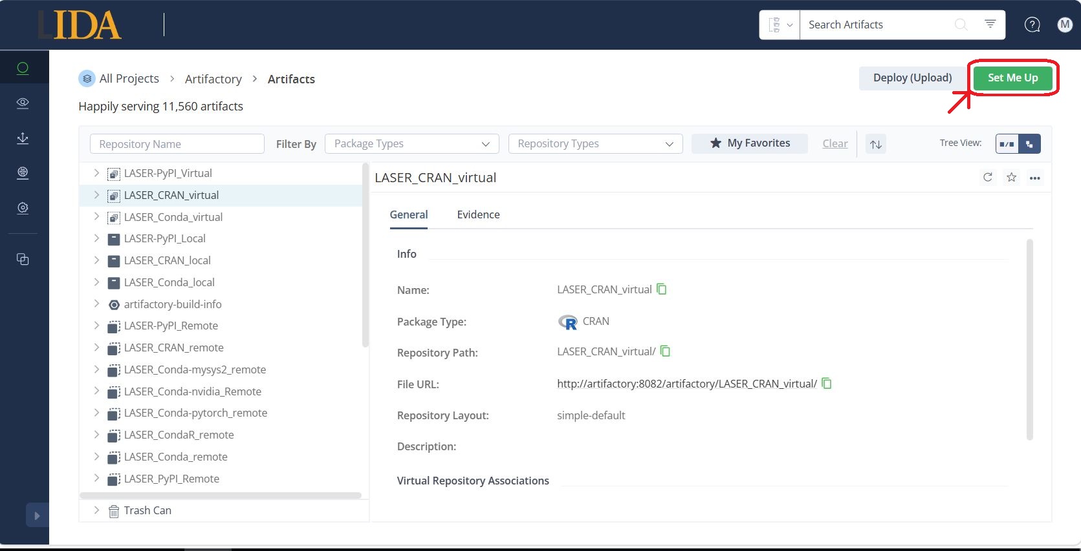Select LASER_Conda-nvidia_Remote repository

(x=192, y=391)
